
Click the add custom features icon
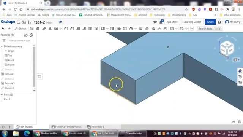tap(192, 29)
